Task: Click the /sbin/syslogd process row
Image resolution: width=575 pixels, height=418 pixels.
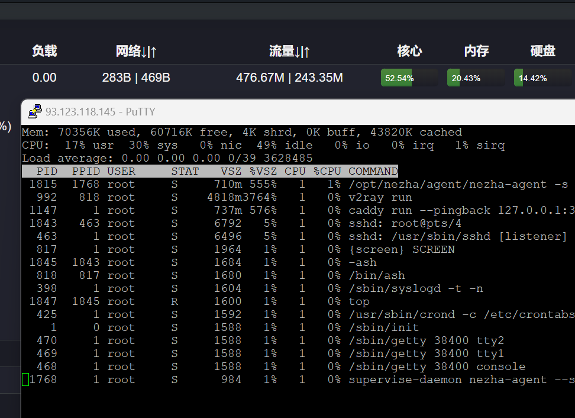Action: (298, 288)
